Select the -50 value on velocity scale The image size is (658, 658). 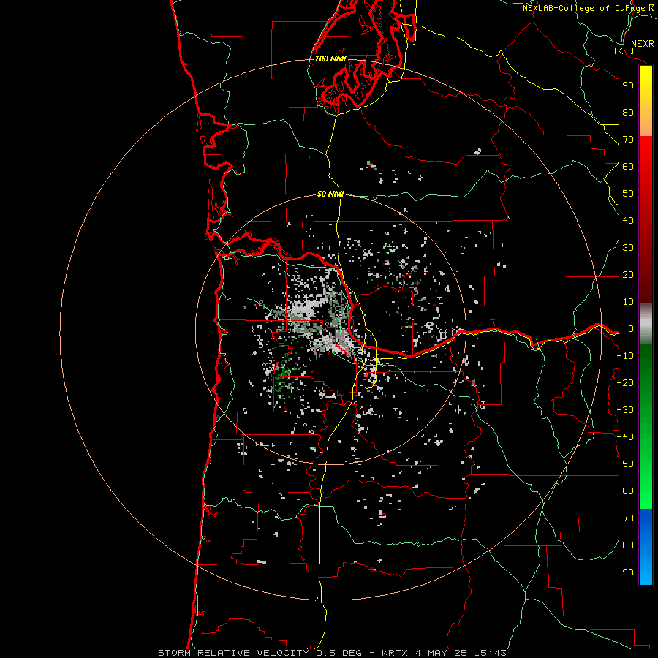point(625,464)
